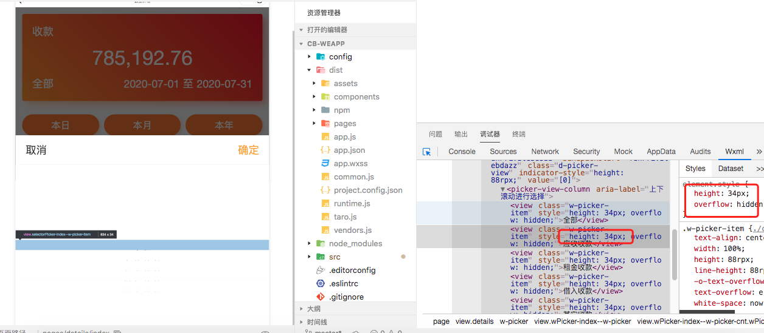Viewport: 764px width, 333px height.
Task: Expand the src folder arrow
Action: click(310, 257)
